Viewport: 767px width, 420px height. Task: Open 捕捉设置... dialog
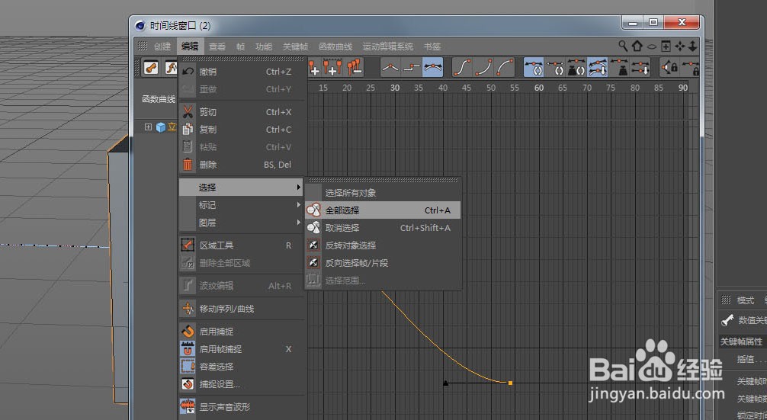tap(242, 384)
